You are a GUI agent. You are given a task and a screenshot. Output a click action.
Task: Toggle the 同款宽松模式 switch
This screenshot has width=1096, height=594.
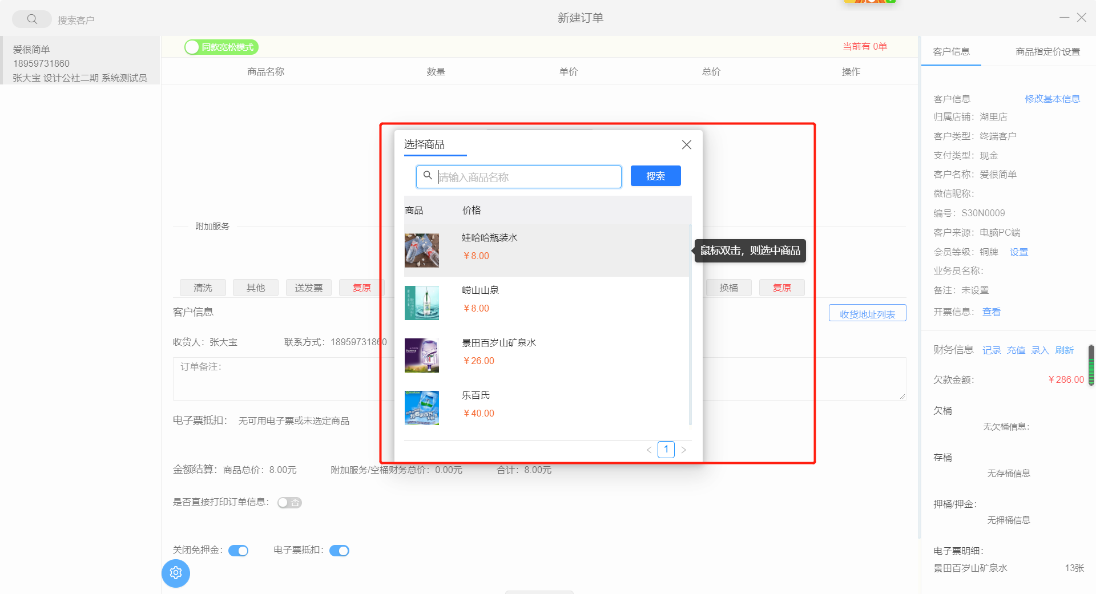[221, 47]
